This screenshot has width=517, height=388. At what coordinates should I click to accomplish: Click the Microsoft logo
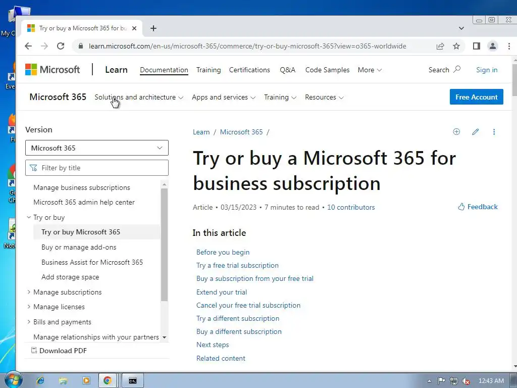(x=53, y=70)
